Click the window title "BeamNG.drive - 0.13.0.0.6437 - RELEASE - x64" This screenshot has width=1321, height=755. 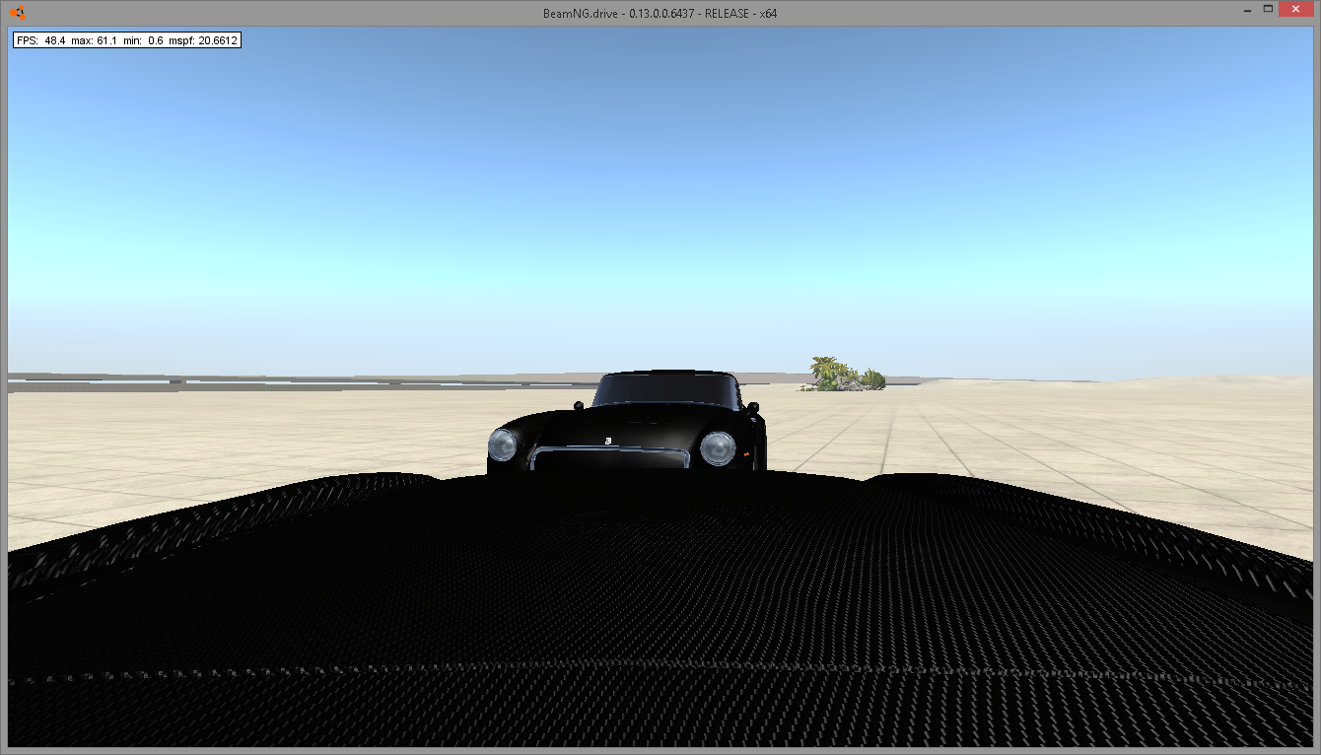click(660, 14)
